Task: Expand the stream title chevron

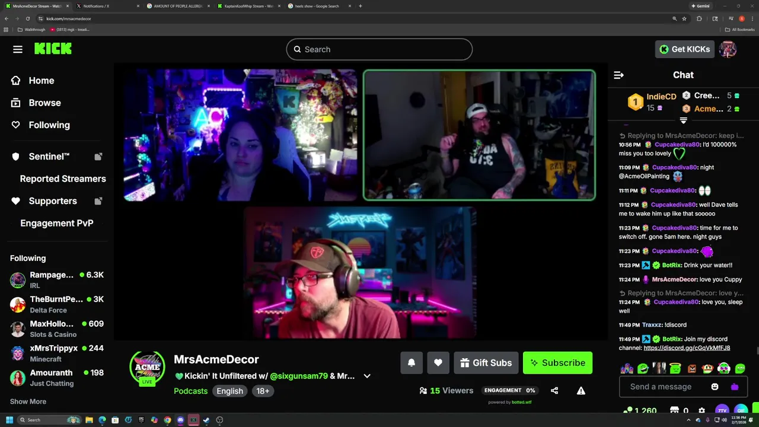Action: tap(367, 376)
